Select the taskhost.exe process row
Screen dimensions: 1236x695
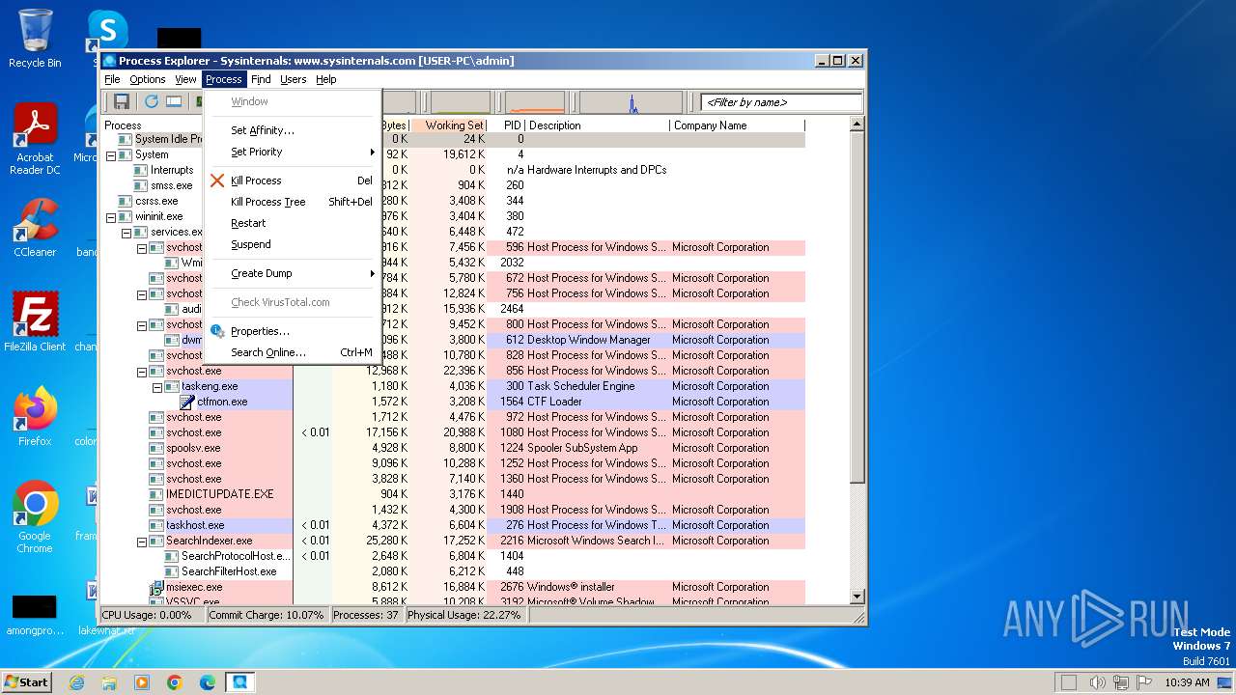453,525
